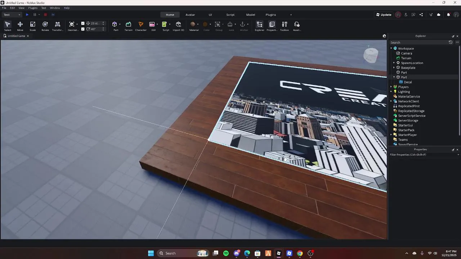
Task: Open the Character tool
Action: point(141,26)
